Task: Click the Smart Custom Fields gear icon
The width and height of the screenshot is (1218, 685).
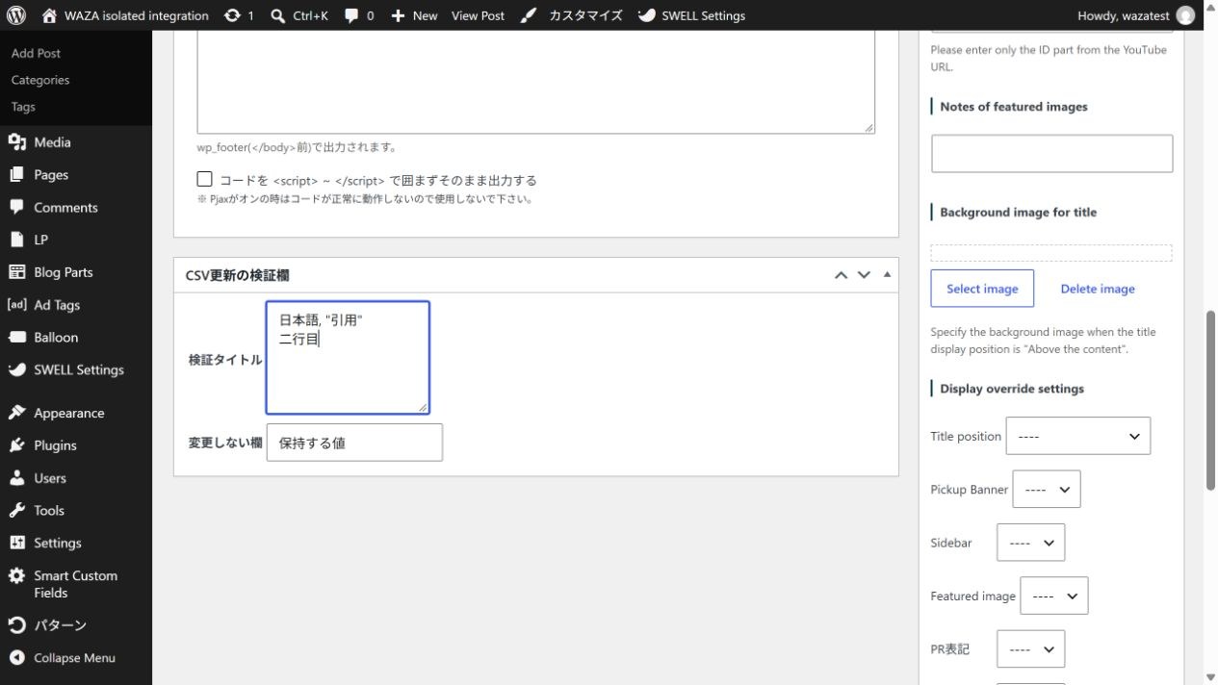Action: click(16, 575)
